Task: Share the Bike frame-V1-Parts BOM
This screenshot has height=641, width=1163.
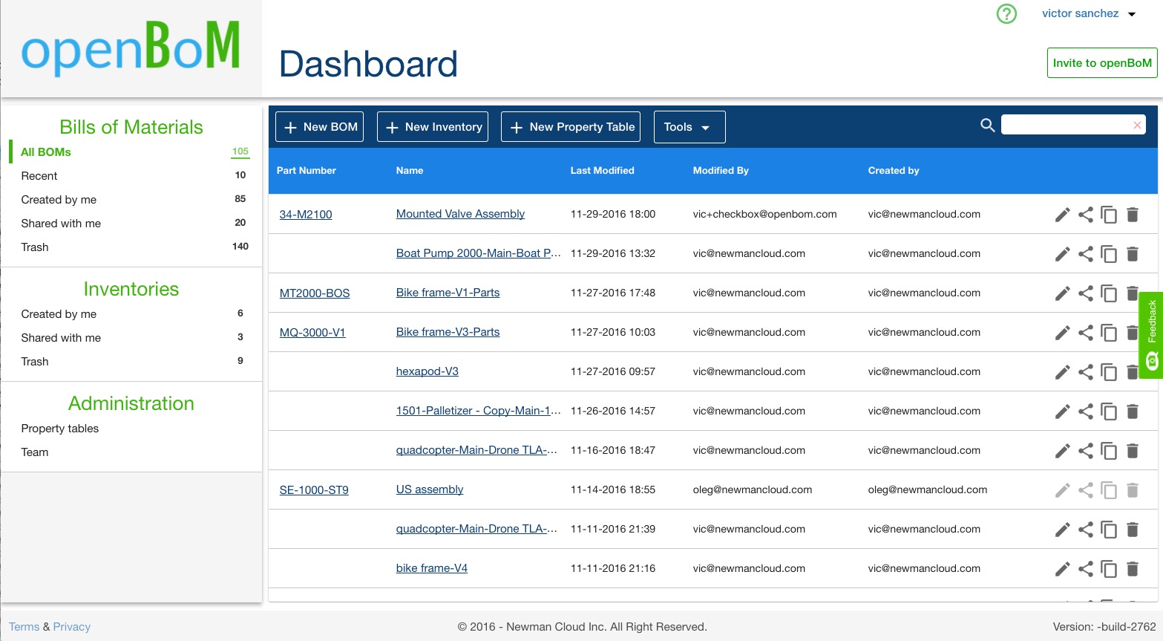Action: [x=1086, y=293]
